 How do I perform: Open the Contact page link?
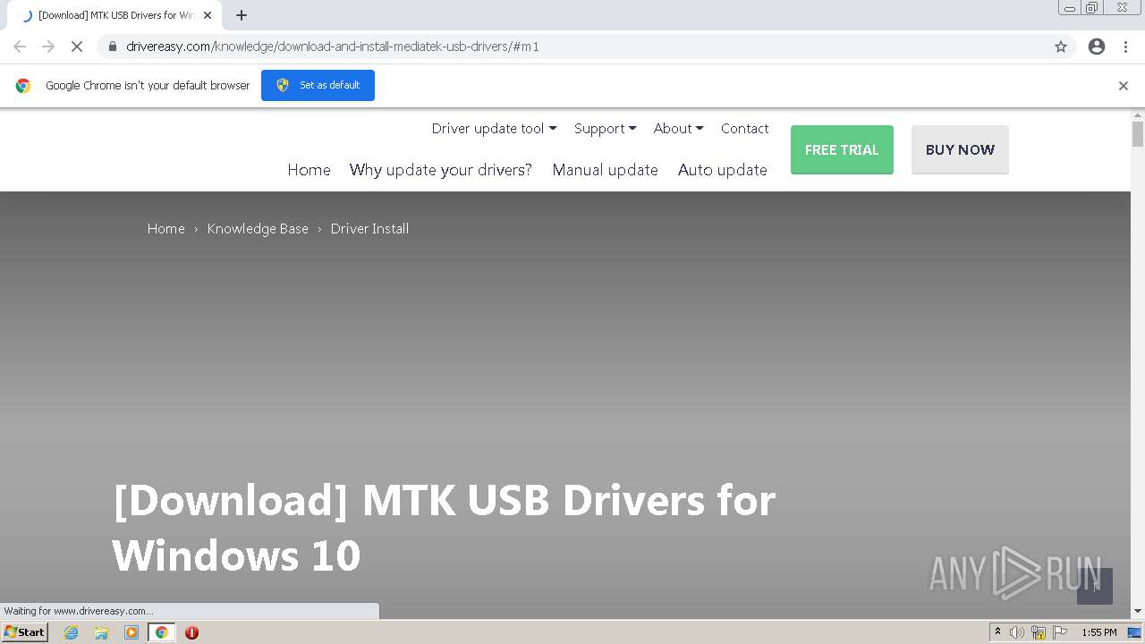pyautogui.click(x=744, y=129)
